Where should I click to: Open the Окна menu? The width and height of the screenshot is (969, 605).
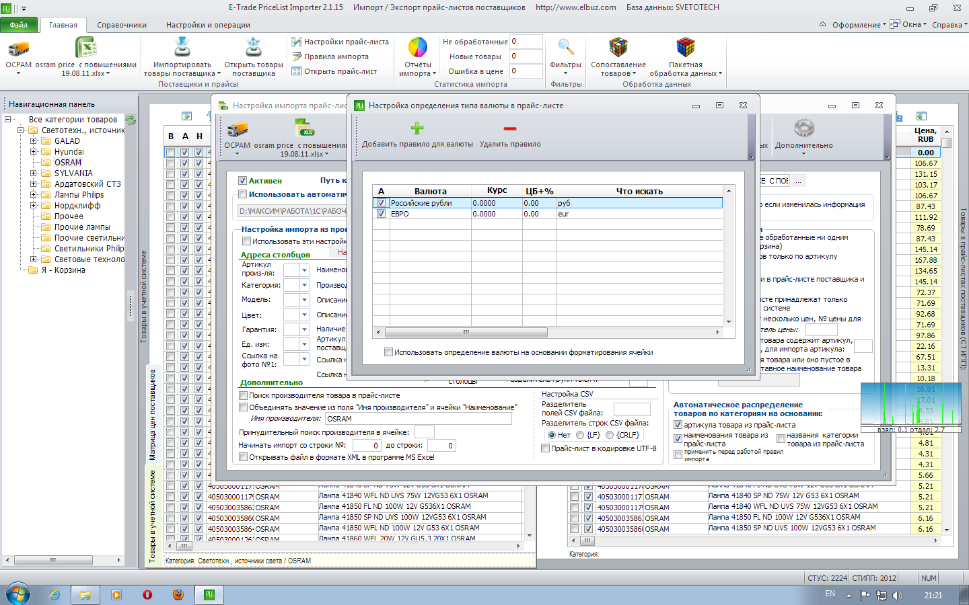click(x=908, y=24)
